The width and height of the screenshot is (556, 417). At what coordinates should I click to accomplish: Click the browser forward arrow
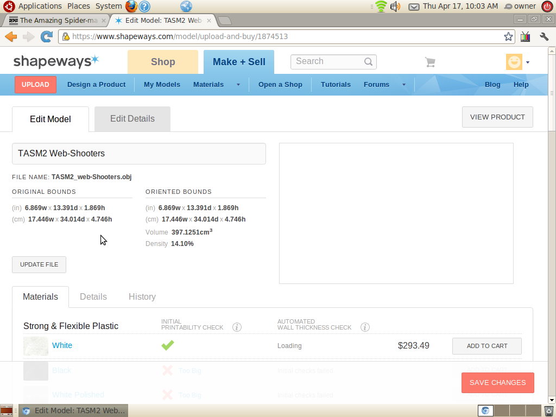pos(28,36)
